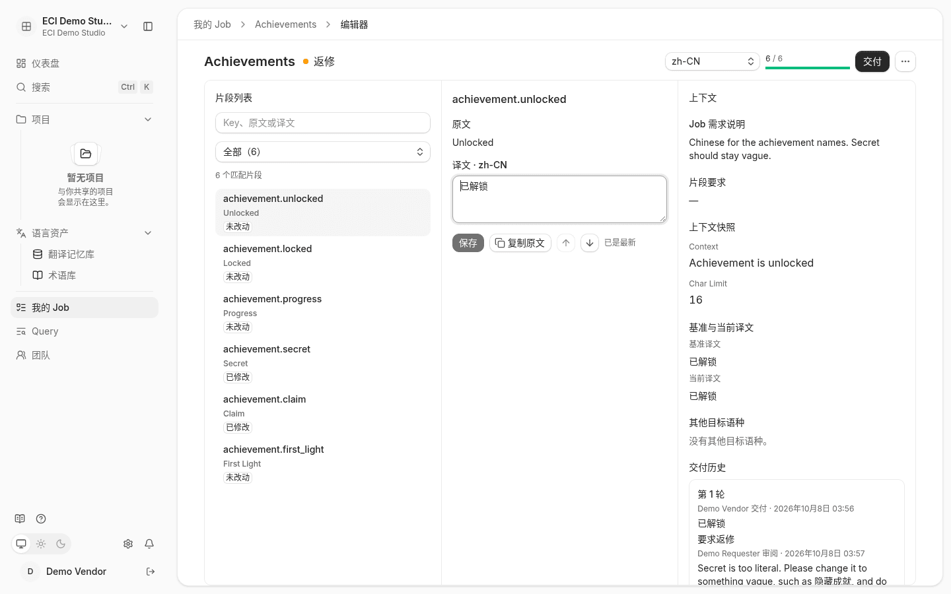Open 团队 team page

pyautogui.click(x=85, y=355)
